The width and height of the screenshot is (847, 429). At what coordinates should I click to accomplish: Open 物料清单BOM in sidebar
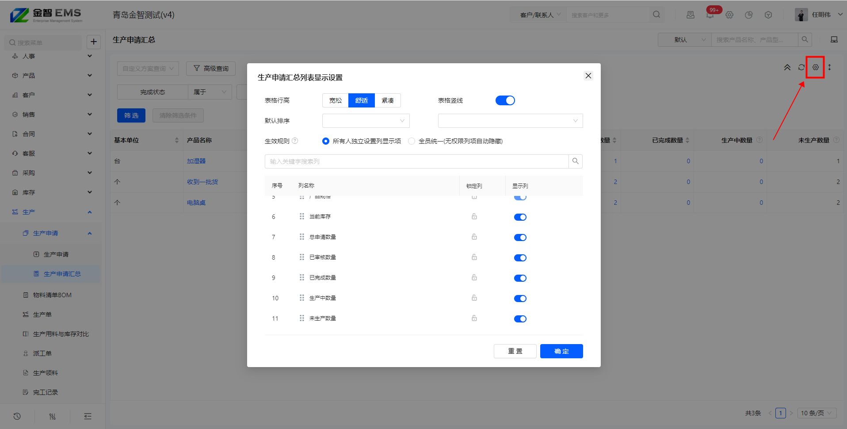point(52,295)
